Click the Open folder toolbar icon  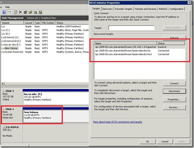click(30, 12)
